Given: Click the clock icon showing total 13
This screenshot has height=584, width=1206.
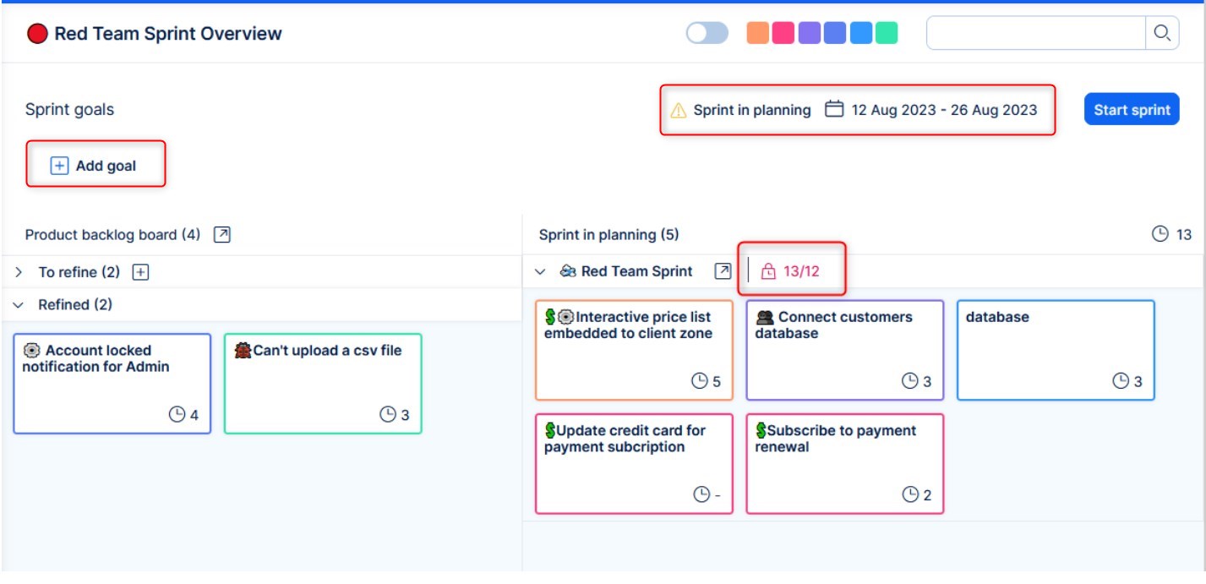Looking at the screenshot, I should 1161,234.
